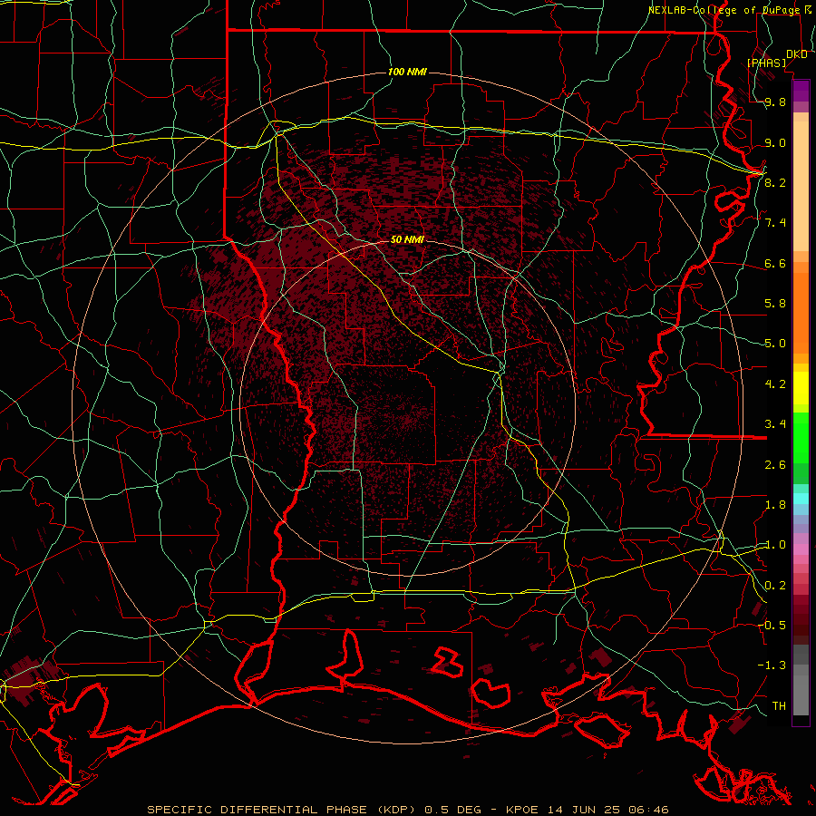Click the 0.2 scale value
Screen dimensions: 816x816
775,586
